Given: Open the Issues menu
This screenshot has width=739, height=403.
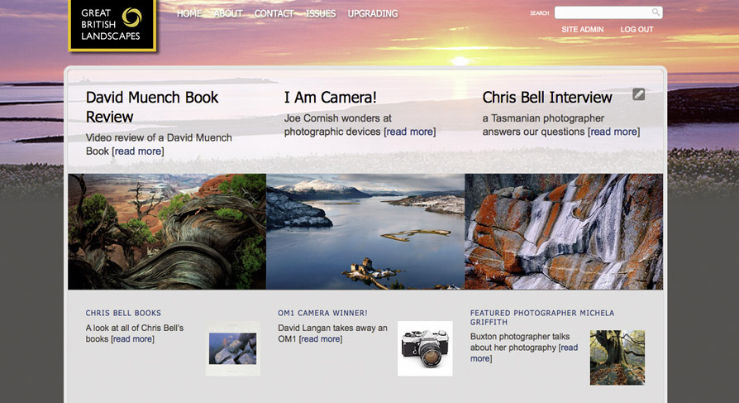Looking at the screenshot, I should [x=321, y=14].
